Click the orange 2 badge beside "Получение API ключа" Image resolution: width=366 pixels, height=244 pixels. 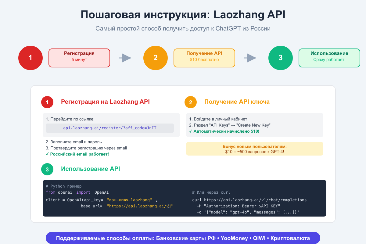(x=191, y=102)
